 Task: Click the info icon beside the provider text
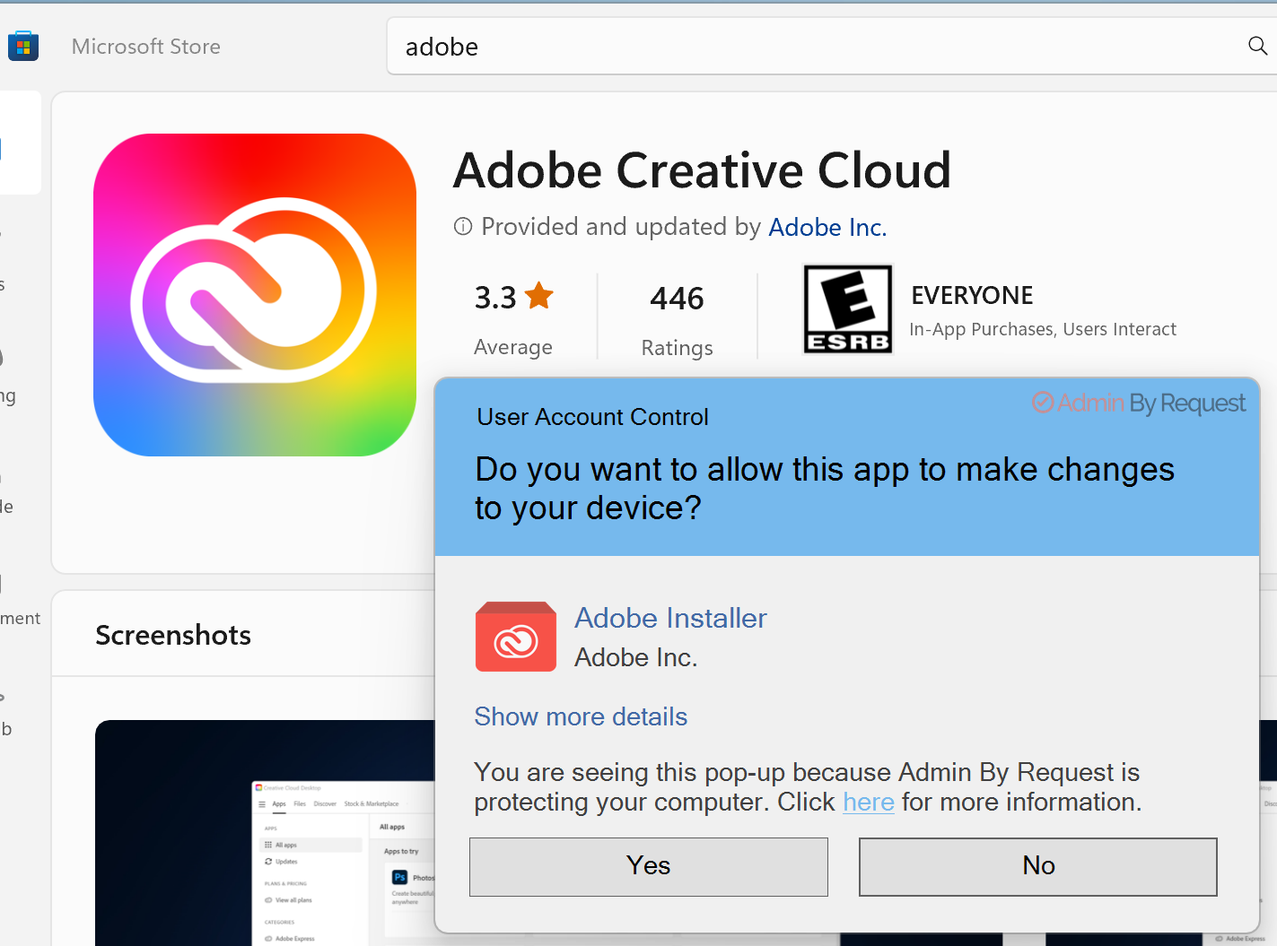tap(462, 227)
